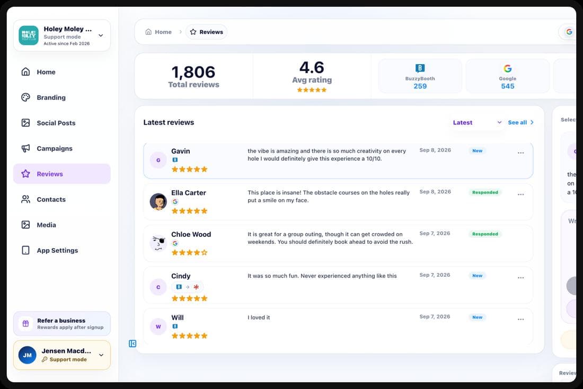Go to Home breadcrumb link
Viewport: 583px width, 389px height.
tap(159, 32)
